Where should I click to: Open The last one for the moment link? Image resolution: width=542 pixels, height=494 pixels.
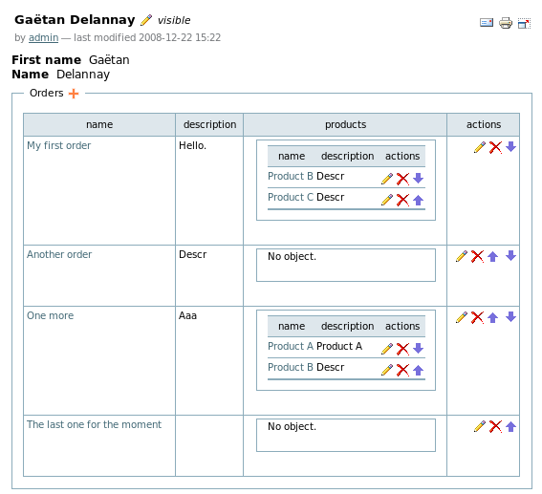coord(94,424)
